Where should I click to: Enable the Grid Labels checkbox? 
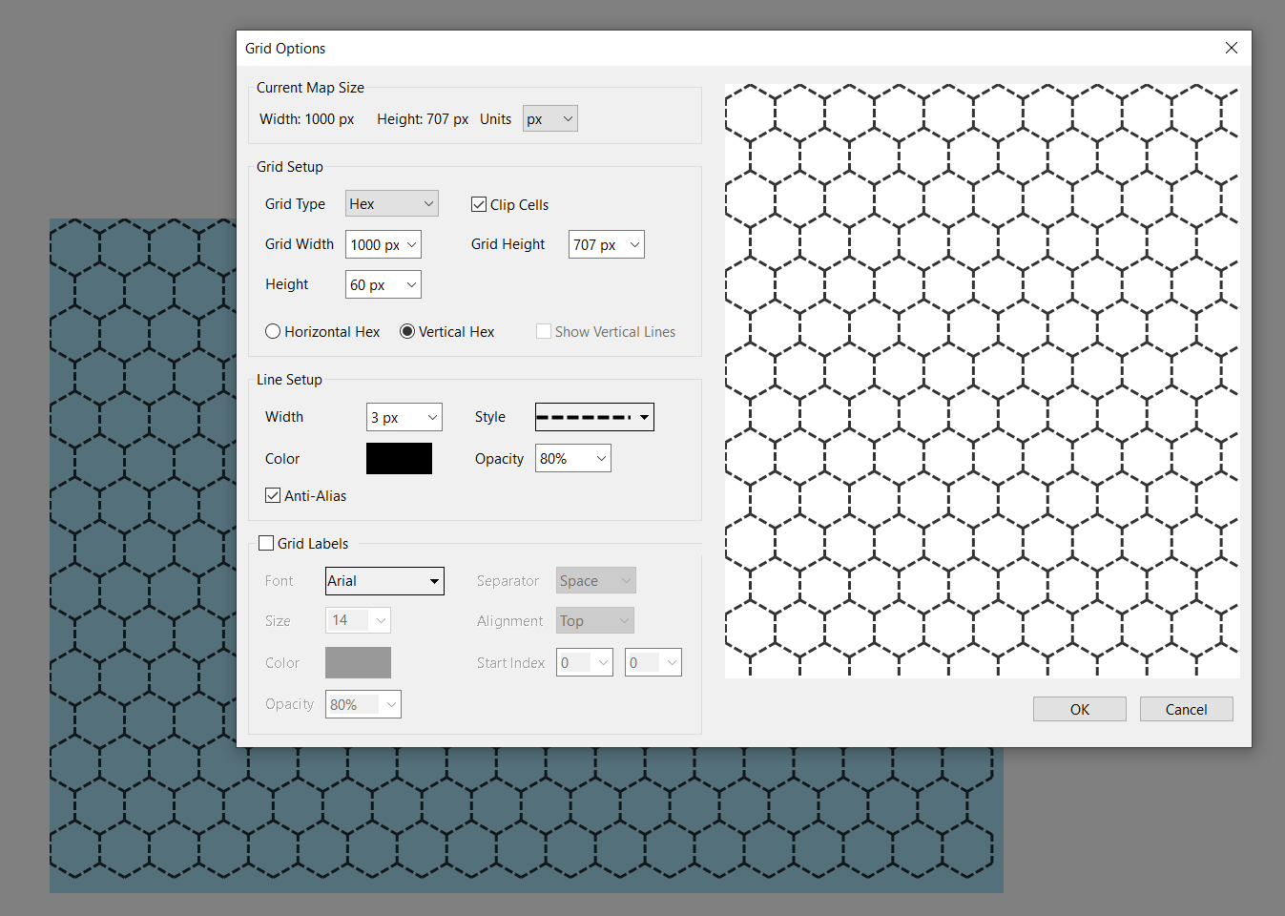click(x=266, y=542)
